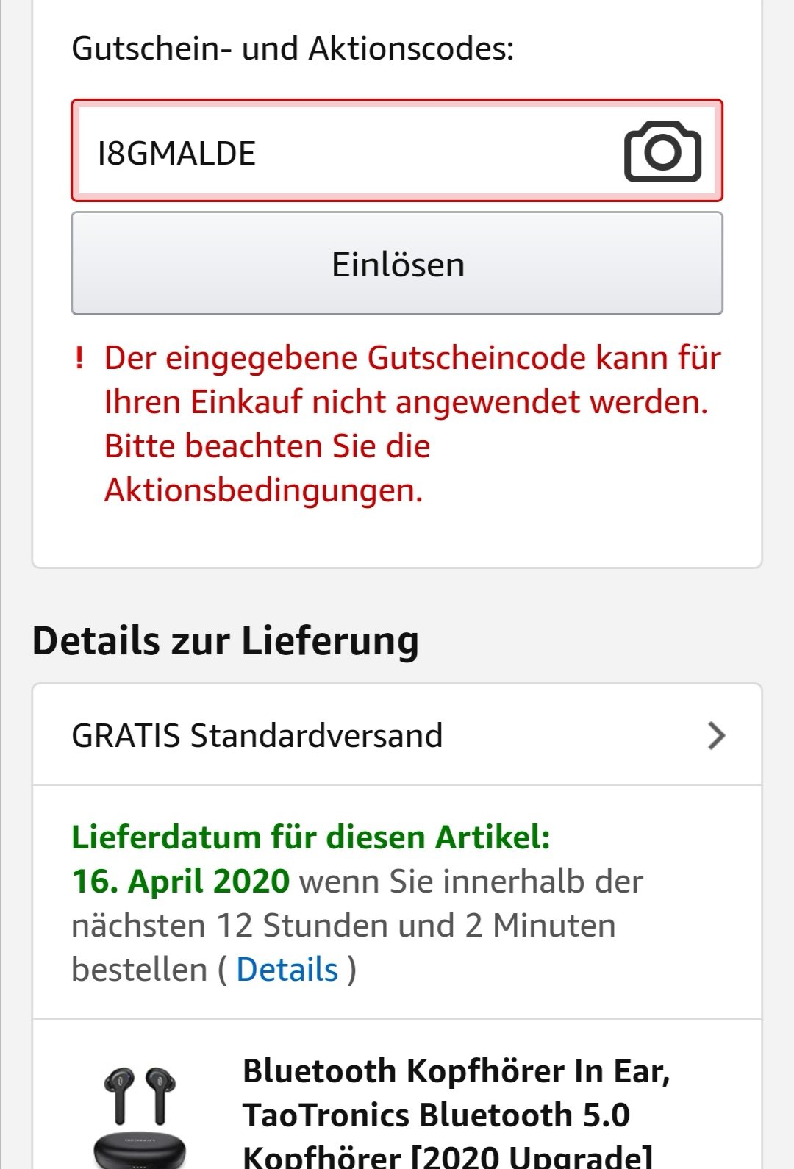The height and width of the screenshot is (1169, 794).
Task: Click the '12 Stunden und 2 Minuten' countdown text
Action: pos(415,925)
